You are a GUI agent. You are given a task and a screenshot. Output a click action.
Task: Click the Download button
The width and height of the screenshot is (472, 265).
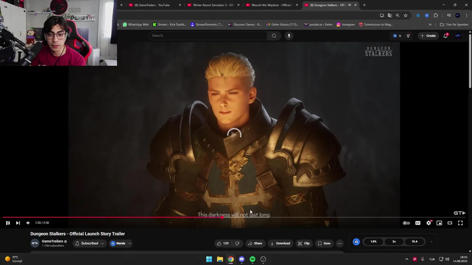(280, 243)
